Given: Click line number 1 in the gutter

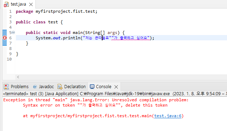Looking at the screenshot, I should tap(10, 11).
